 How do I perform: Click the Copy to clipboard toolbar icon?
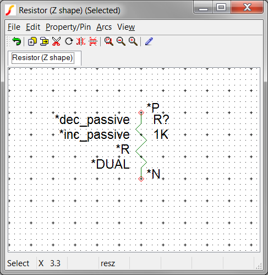44,41
